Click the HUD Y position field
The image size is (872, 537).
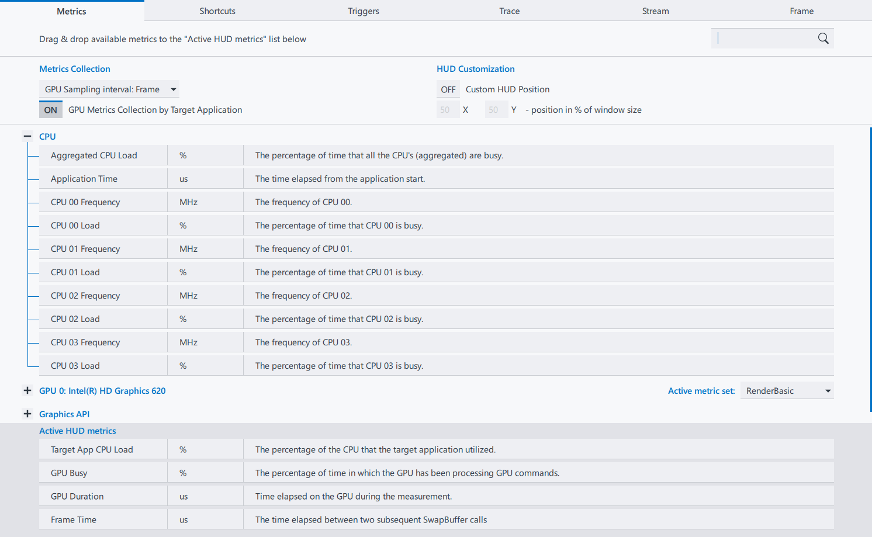496,110
